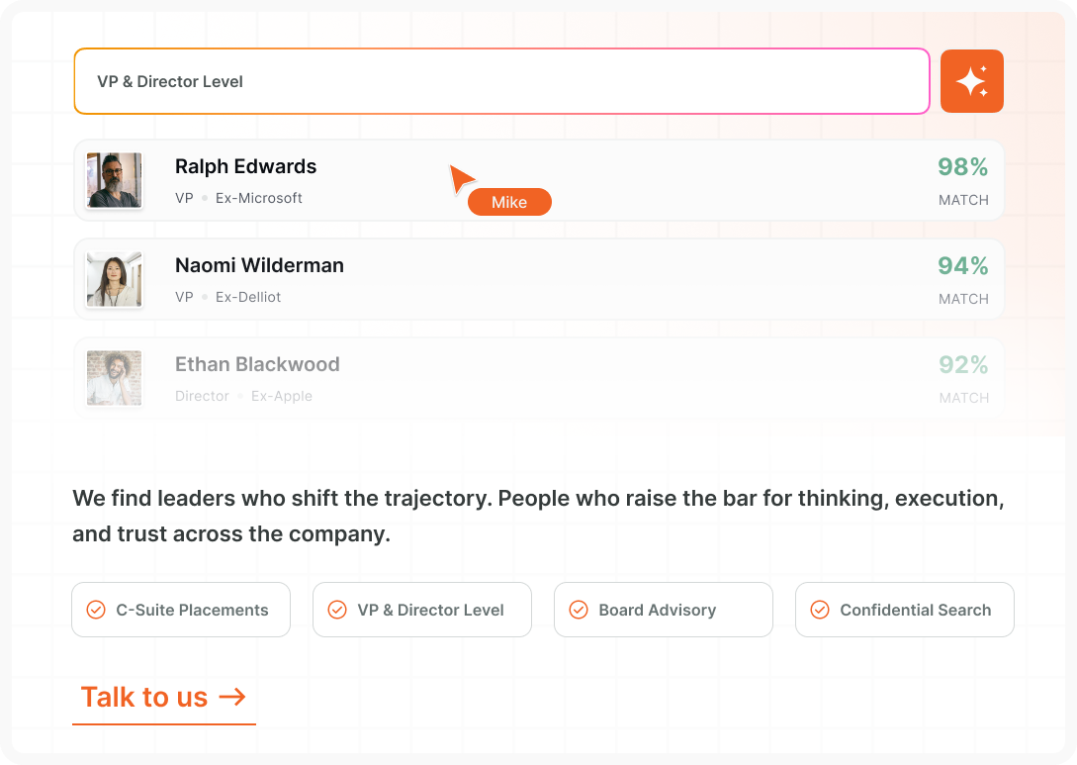Click the VP & Director Level search field
1077x765 pixels.
(x=501, y=81)
